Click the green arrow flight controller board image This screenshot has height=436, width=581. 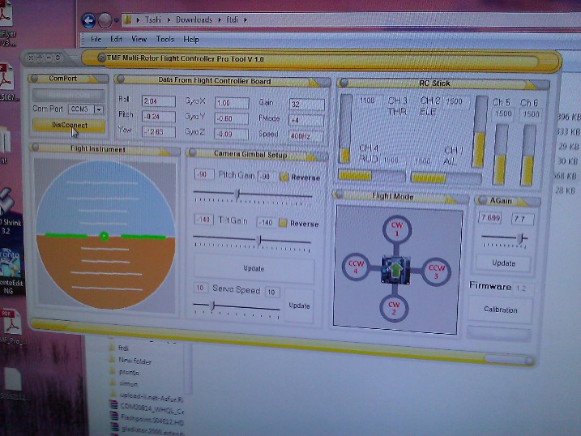click(395, 270)
